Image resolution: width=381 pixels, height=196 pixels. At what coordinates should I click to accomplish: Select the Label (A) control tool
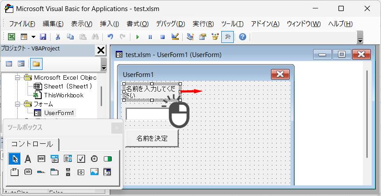[28, 159]
